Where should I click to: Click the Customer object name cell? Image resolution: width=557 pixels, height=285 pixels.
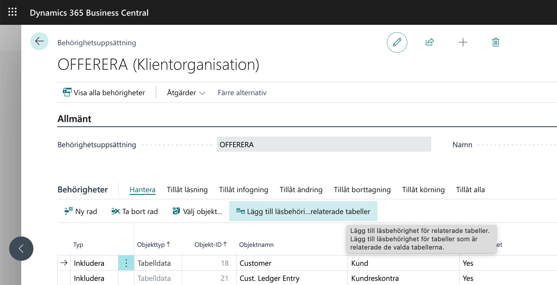coord(292,263)
